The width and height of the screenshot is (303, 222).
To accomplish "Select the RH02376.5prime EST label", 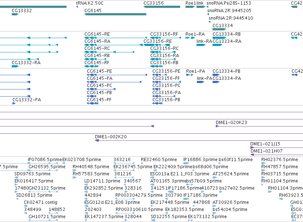I will pos(280,160).
